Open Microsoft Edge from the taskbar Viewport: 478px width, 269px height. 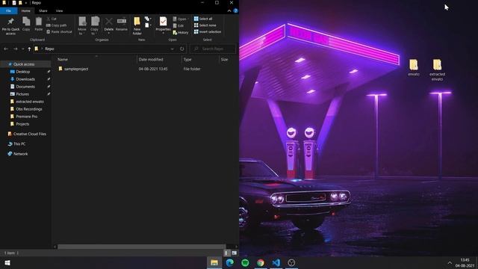(230, 262)
